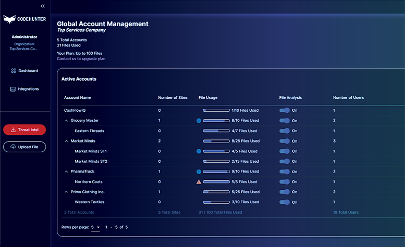Screen dimensions: 405x247
Task: Sort by Account Name column header
Action: [78, 98]
